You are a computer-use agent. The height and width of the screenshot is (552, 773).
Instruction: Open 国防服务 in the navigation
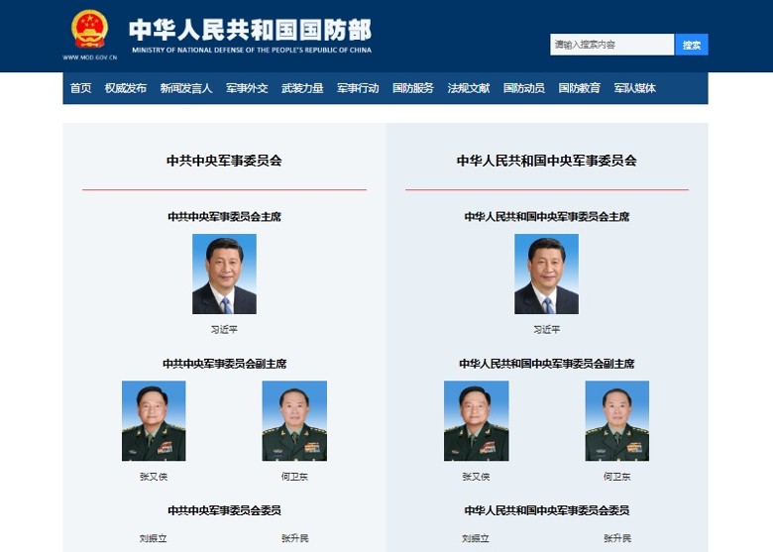(x=413, y=88)
